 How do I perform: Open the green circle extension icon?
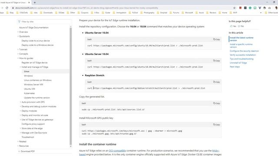coord(250,8)
